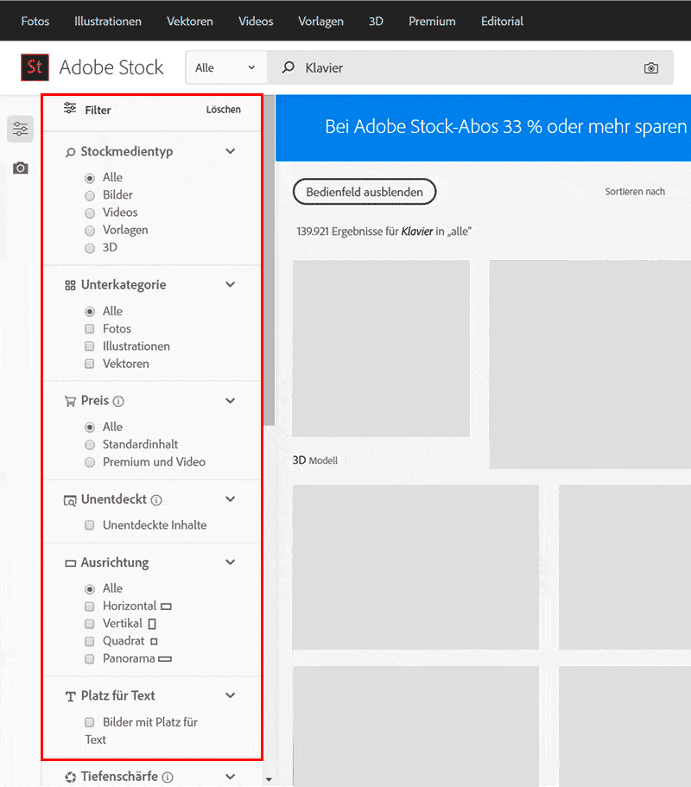Check the Fotos subcategory checkbox
Viewport: 691px width, 787px height.
[90, 329]
